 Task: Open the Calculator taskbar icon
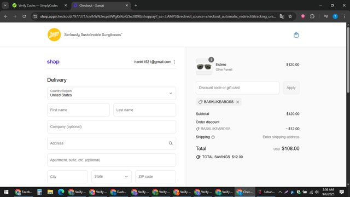[x=39, y=192]
